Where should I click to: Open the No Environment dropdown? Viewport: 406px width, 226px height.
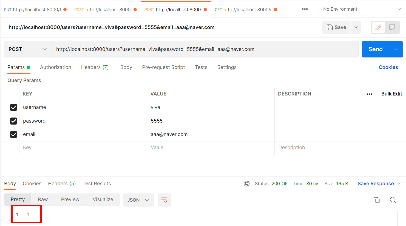click(362, 9)
